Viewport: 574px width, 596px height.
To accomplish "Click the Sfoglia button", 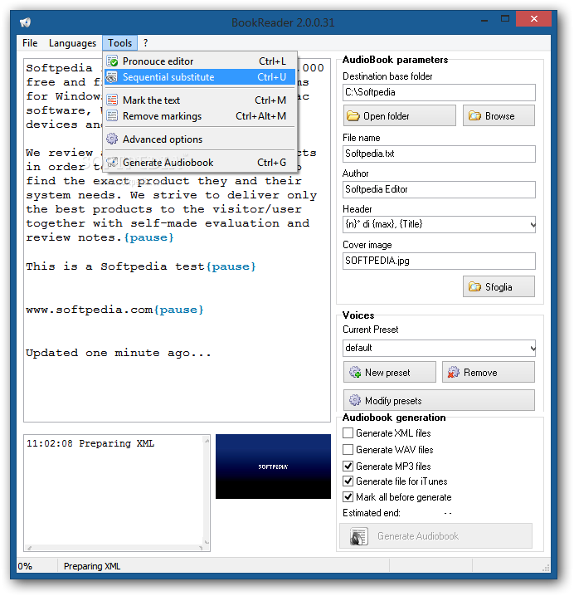I will click(499, 287).
